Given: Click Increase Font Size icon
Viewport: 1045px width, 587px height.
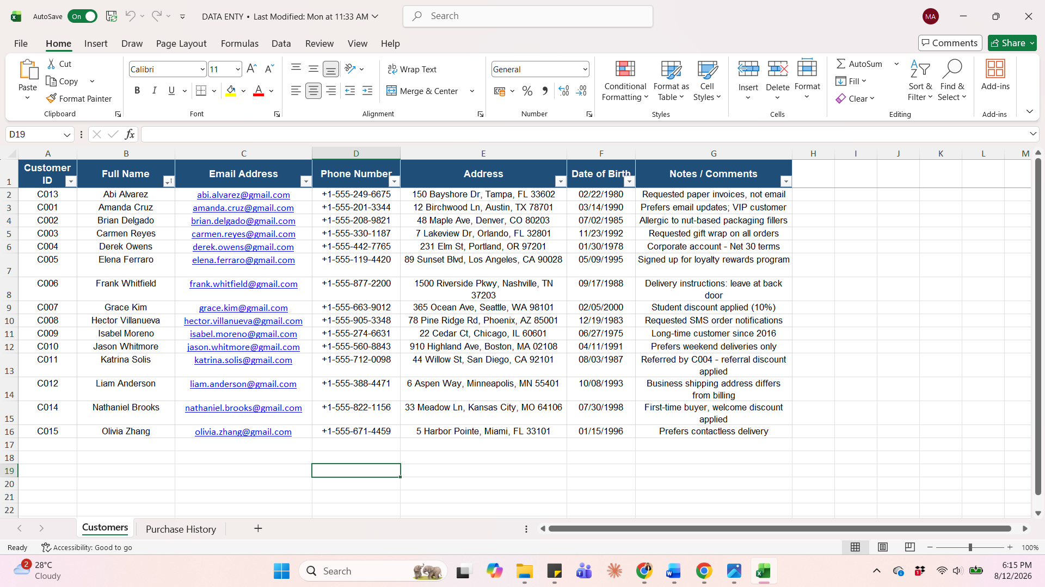Looking at the screenshot, I should pyautogui.click(x=251, y=69).
